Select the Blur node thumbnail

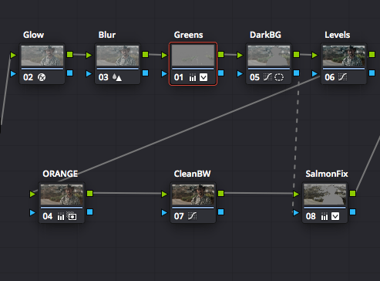click(118, 56)
